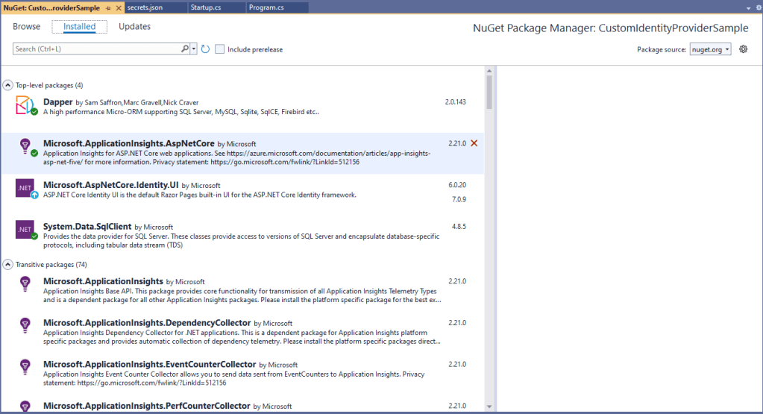
Task: Collapse the Transitive packages section
Action: point(8,264)
